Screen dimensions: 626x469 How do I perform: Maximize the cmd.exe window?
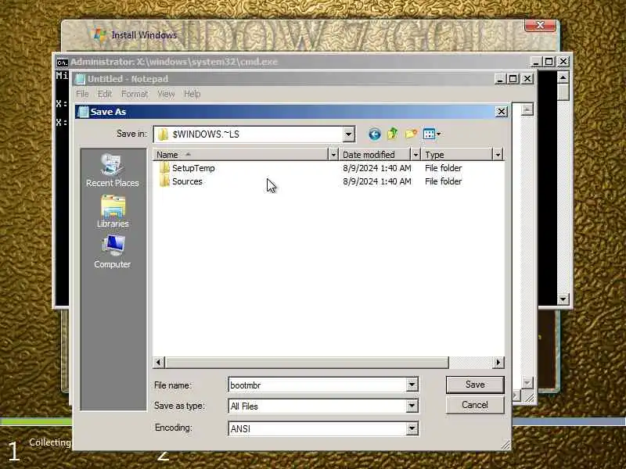click(549, 62)
